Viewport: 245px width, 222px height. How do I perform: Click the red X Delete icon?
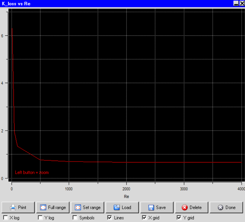(x=185, y=208)
